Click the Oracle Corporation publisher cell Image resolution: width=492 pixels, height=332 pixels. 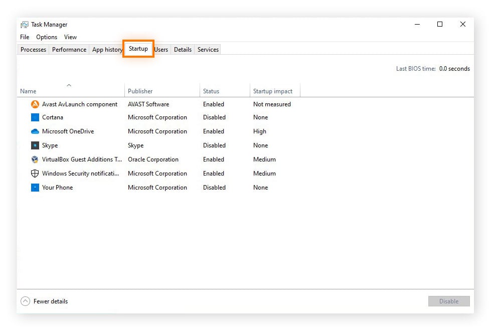[x=153, y=159]
